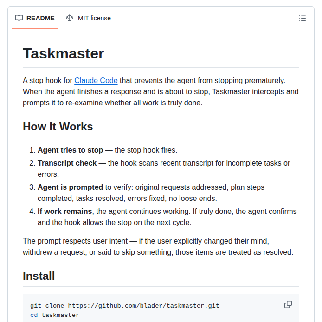Image resolution: width=322 pixels, height=322 pixels.
Task: Click the 'Agent is prompted' bold text
Action: click(70, 187)
